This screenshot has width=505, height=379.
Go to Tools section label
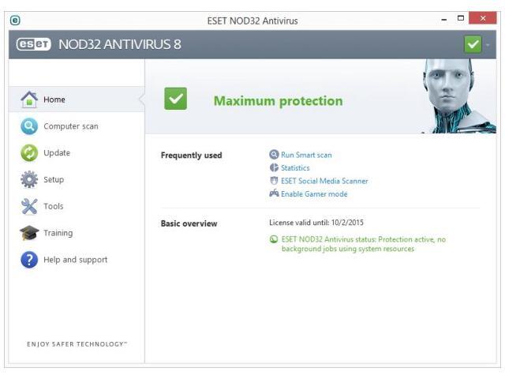[54, 207]
